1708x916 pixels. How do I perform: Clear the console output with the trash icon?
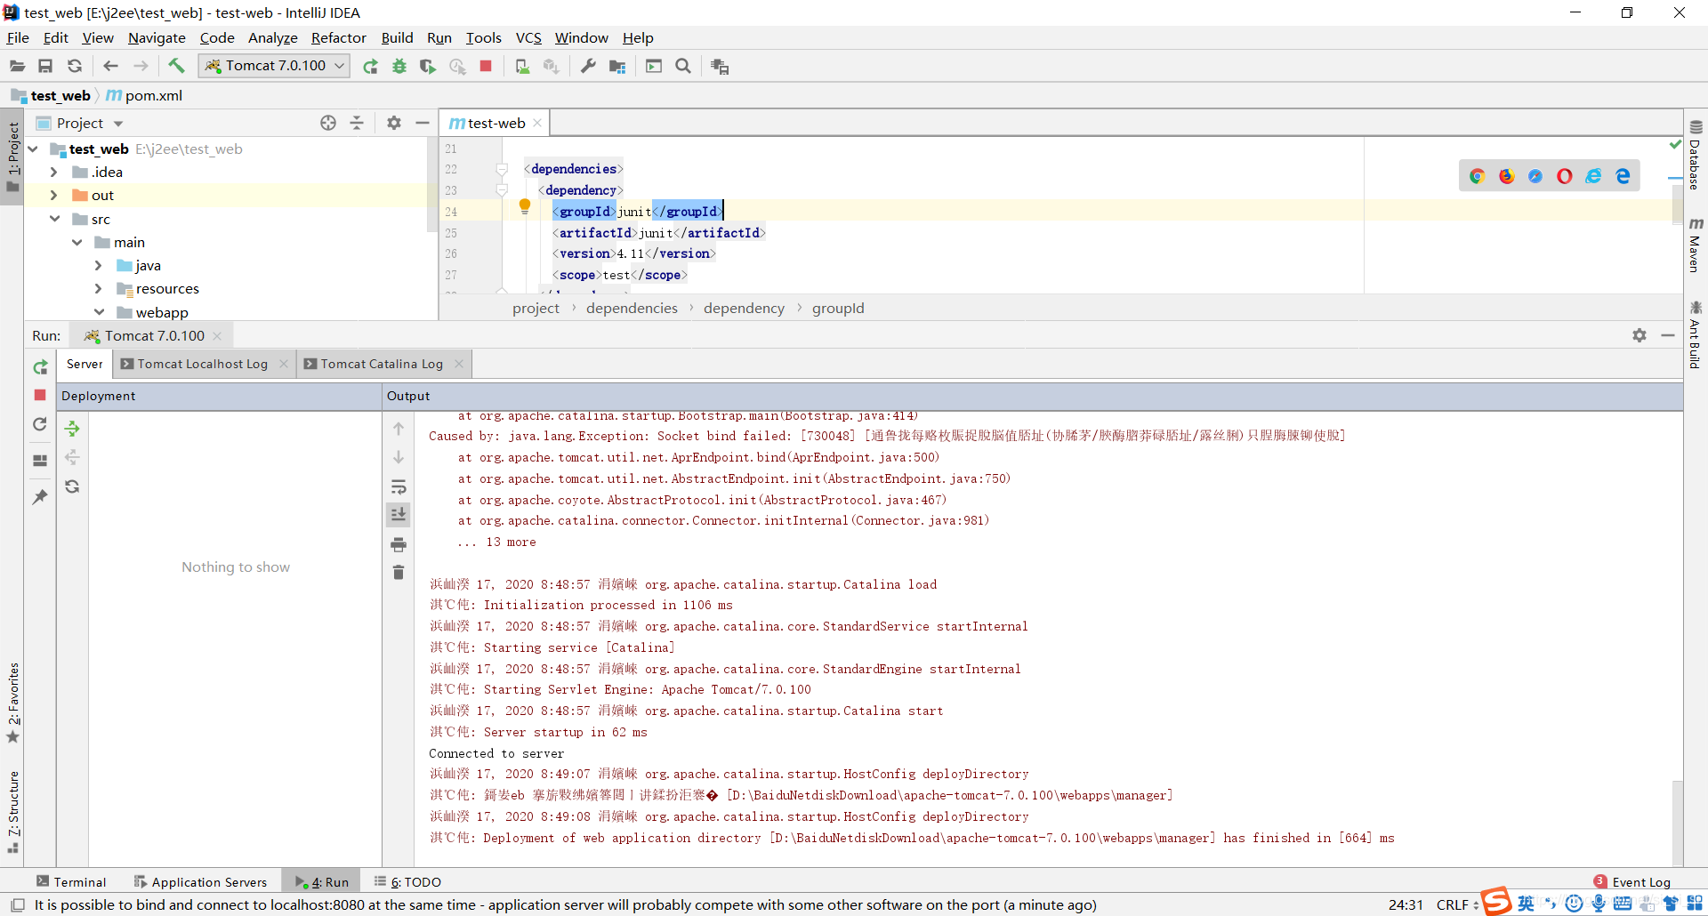pos(398,573)
